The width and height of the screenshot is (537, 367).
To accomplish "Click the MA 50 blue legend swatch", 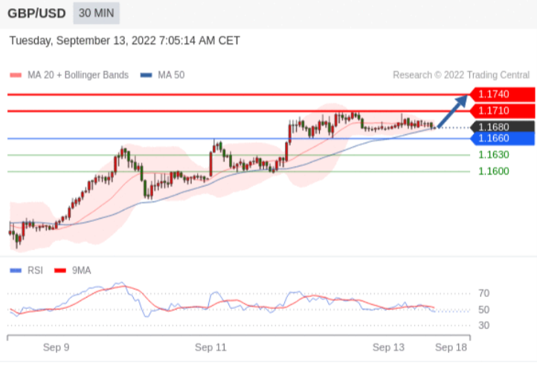I will (147, 75).
